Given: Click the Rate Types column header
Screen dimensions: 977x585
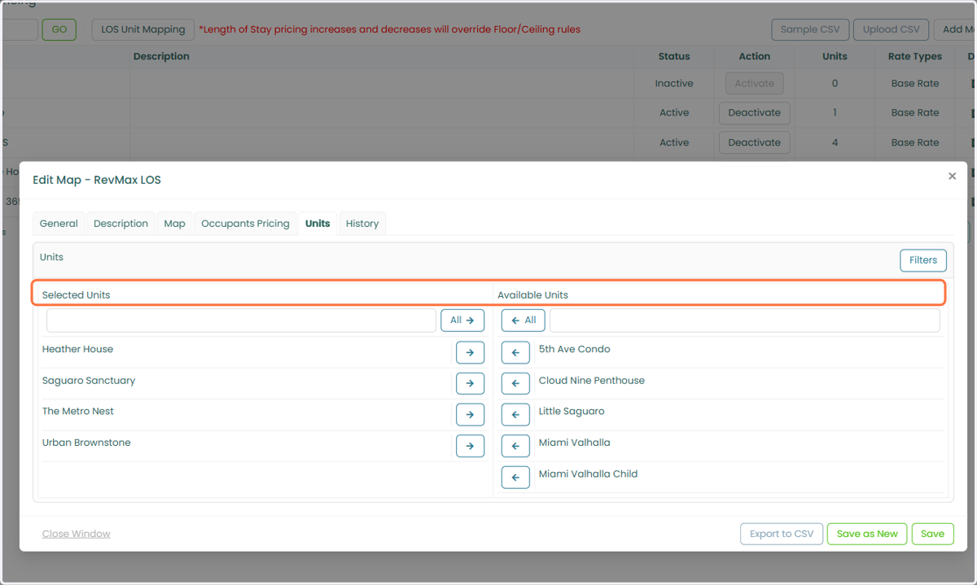Looking at the screenshot, I should coord(915,57).
